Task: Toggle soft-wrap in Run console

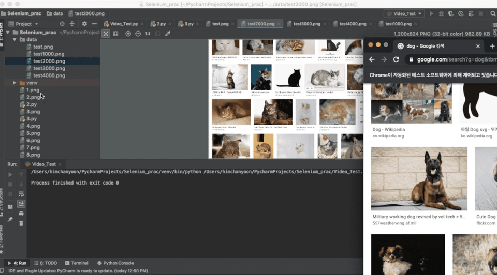Action: click(x=21, y=194)
